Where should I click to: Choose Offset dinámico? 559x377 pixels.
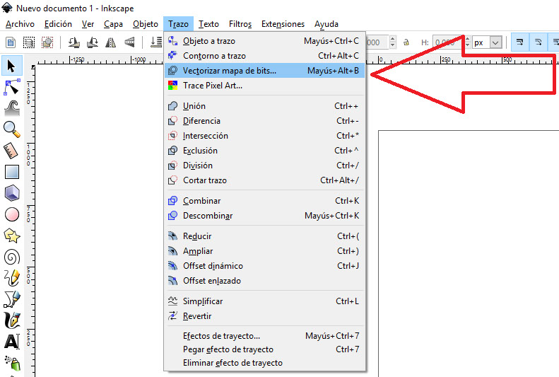[265, 266]
